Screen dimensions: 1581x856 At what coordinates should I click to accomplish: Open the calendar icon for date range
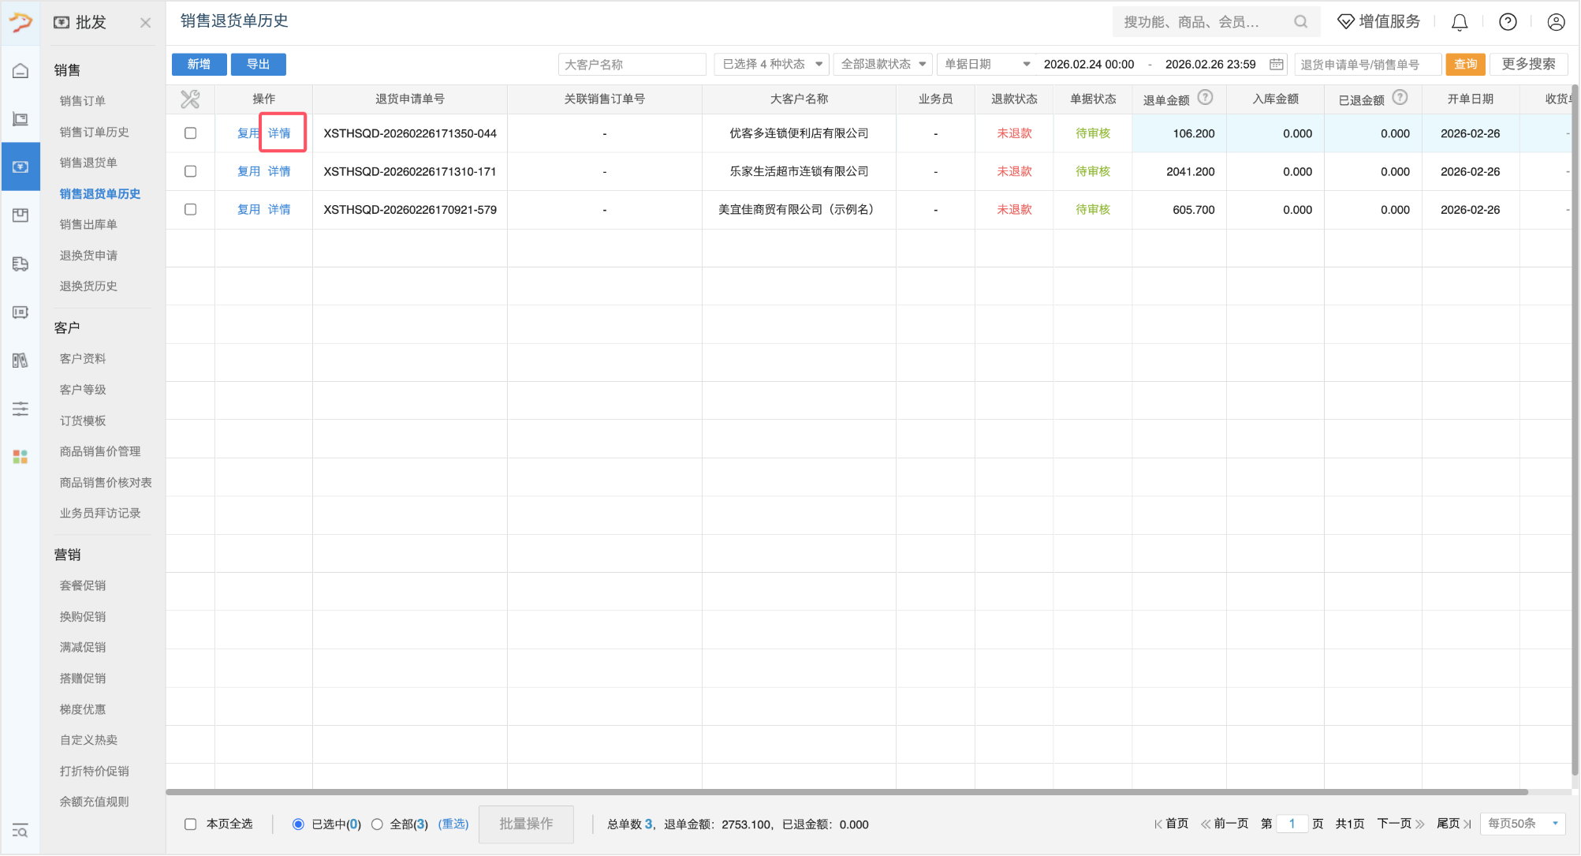1277,64
